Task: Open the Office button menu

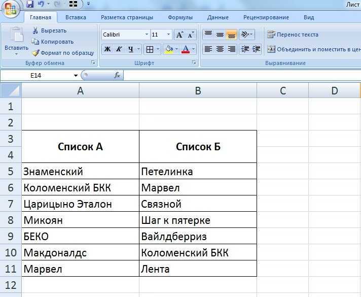Action: pos(11,9)
